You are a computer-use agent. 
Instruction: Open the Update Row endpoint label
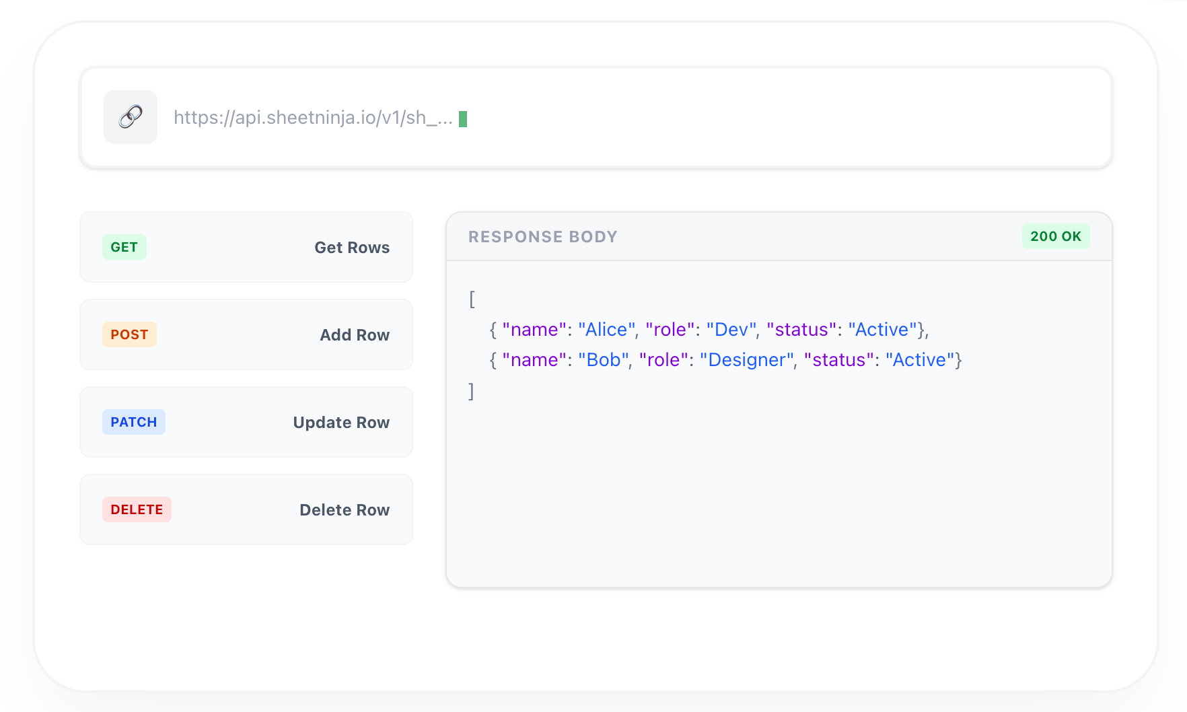pos(341,423)
